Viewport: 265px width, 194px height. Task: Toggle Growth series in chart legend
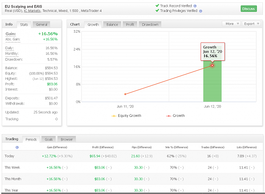click(176, 116)
